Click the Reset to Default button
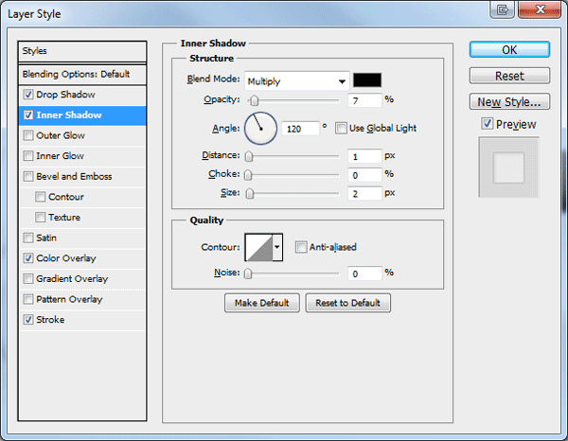The width and height of the screenshot is (568, 441). 347,303
